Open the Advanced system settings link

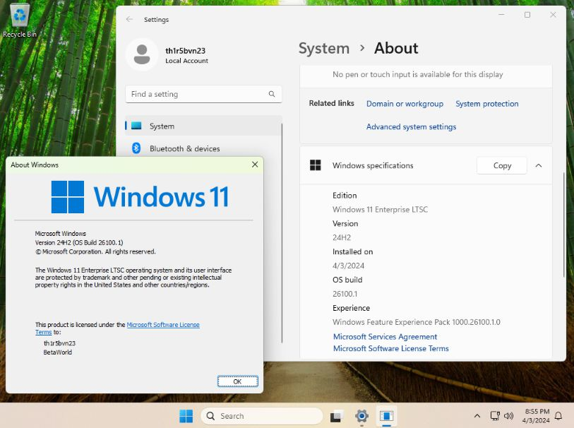(411, 126)
